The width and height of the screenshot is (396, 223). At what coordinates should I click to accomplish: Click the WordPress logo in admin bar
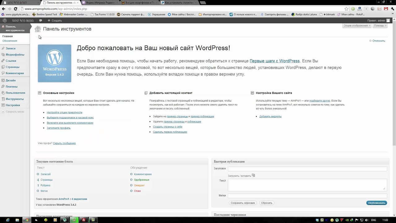(x=5, y=20)
